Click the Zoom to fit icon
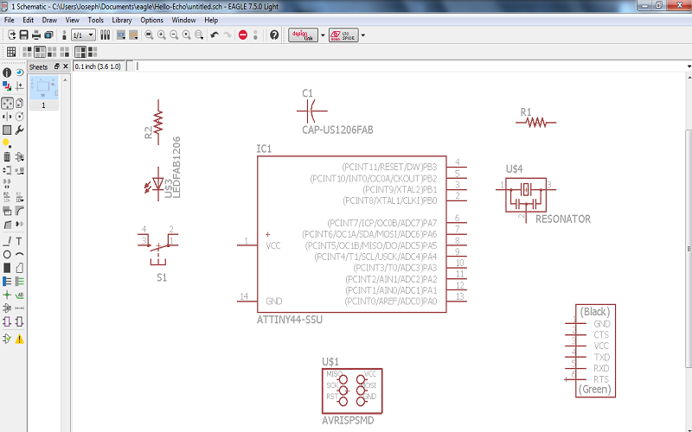The height and width of the screenshot is (432, 692). click(149, 35)
